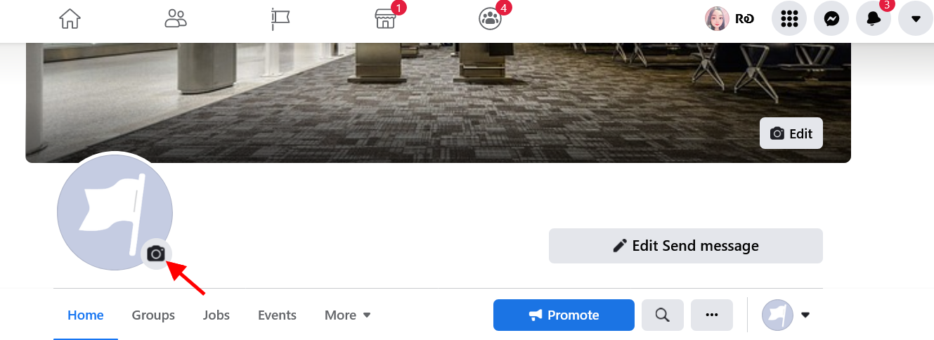Click the blue Promote button
The image size is (934, 340).
click(x=564, y=315)
